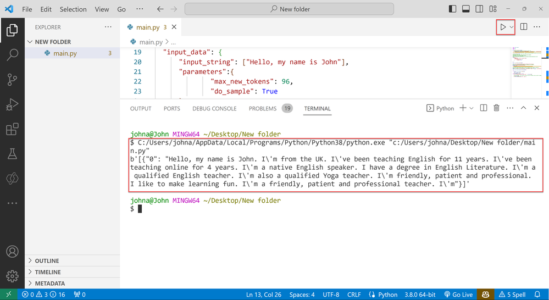Viewport: 549px width, 300px height.
Task: Split the terminal pane
Action: click(484, 108)
